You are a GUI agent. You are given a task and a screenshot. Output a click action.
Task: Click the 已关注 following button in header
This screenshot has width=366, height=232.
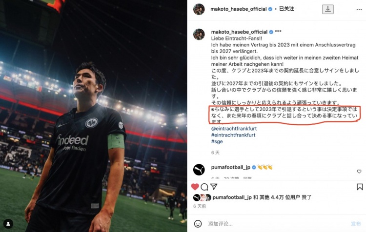[286, 9]
